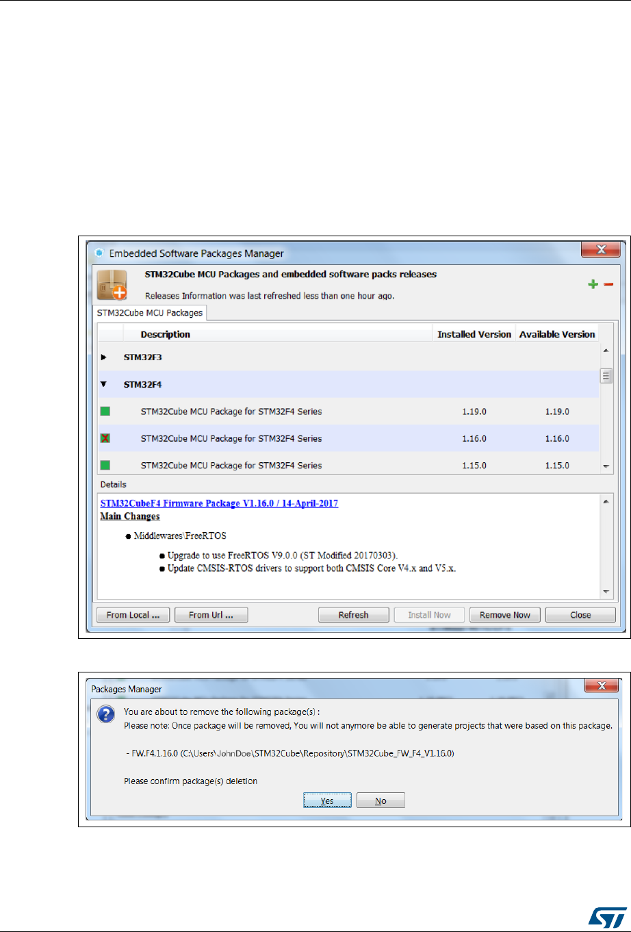The width and height of the screenshot is (631, 932).
Task: Confirm package deletion with Yes
Action: pos(327,801)
